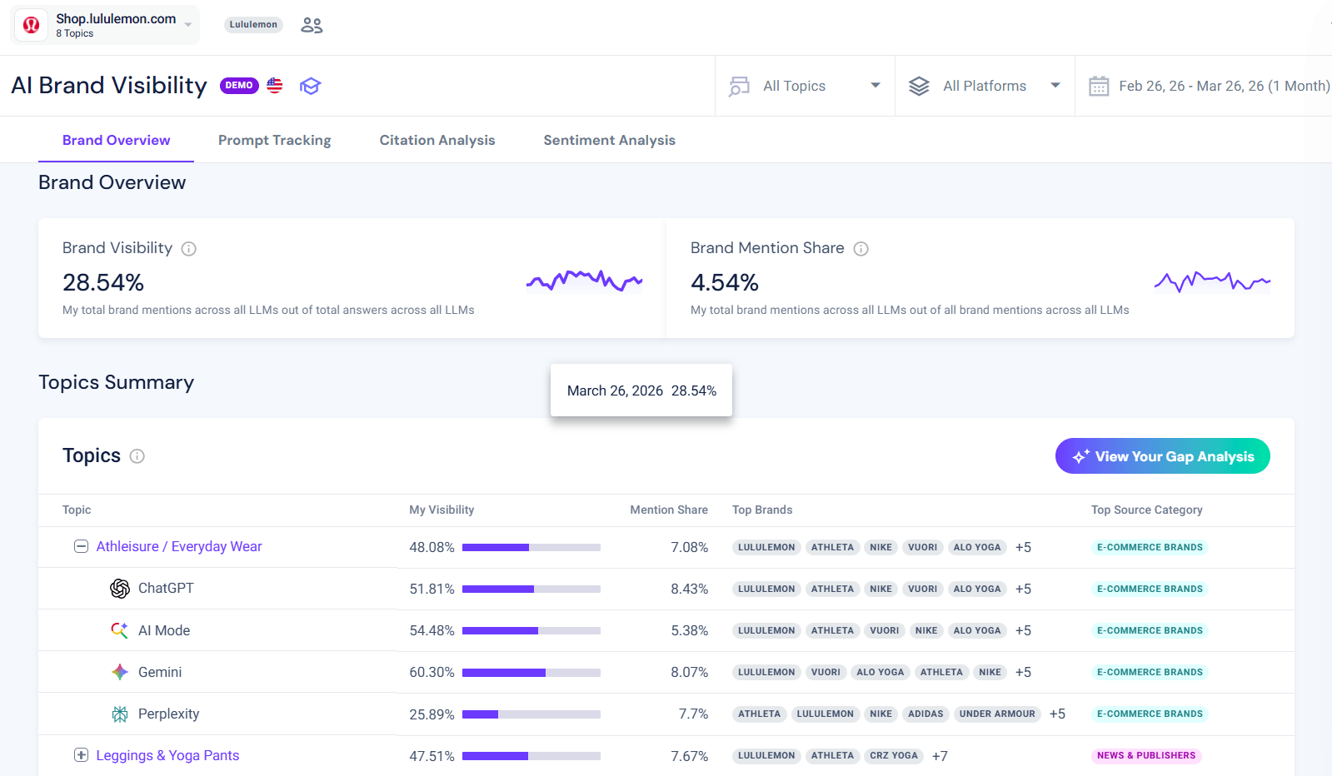Collapse the Athleisure / Everyday Wear row

pyautogui.click(x=81, y=546)
